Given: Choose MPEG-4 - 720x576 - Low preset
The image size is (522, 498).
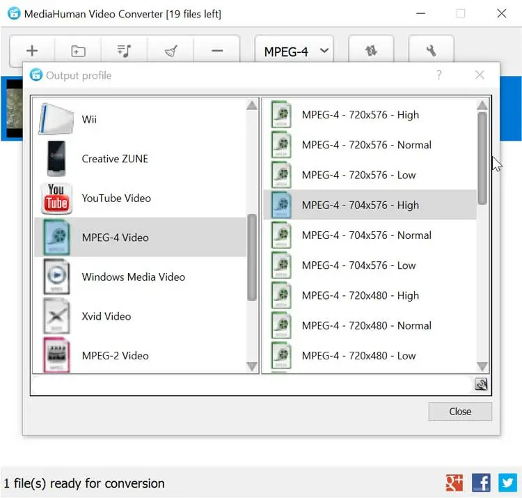Looking at the screenshot, I should (x=370, y=175).
